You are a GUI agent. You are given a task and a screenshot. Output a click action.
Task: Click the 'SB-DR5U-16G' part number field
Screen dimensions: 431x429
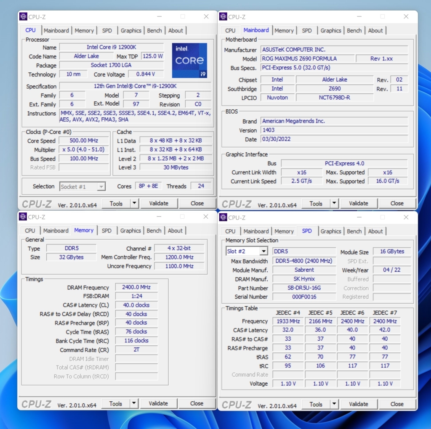304,288
